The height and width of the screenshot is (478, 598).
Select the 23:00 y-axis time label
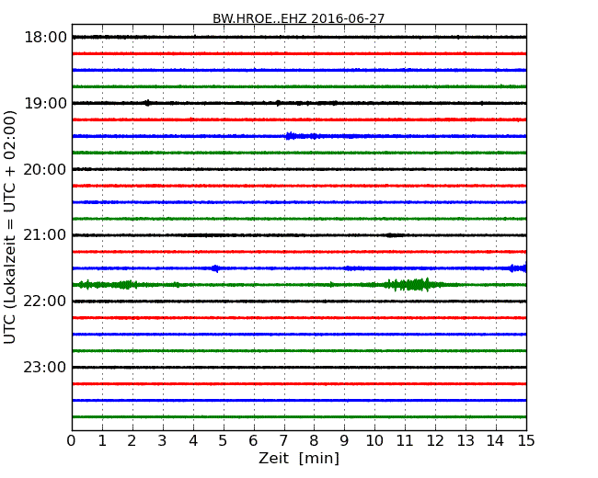45,367
